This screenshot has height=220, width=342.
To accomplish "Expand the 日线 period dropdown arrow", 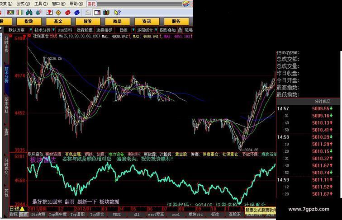I will [133, 30].
